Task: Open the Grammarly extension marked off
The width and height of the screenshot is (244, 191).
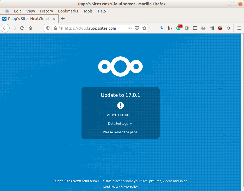Action: point(179,28)
